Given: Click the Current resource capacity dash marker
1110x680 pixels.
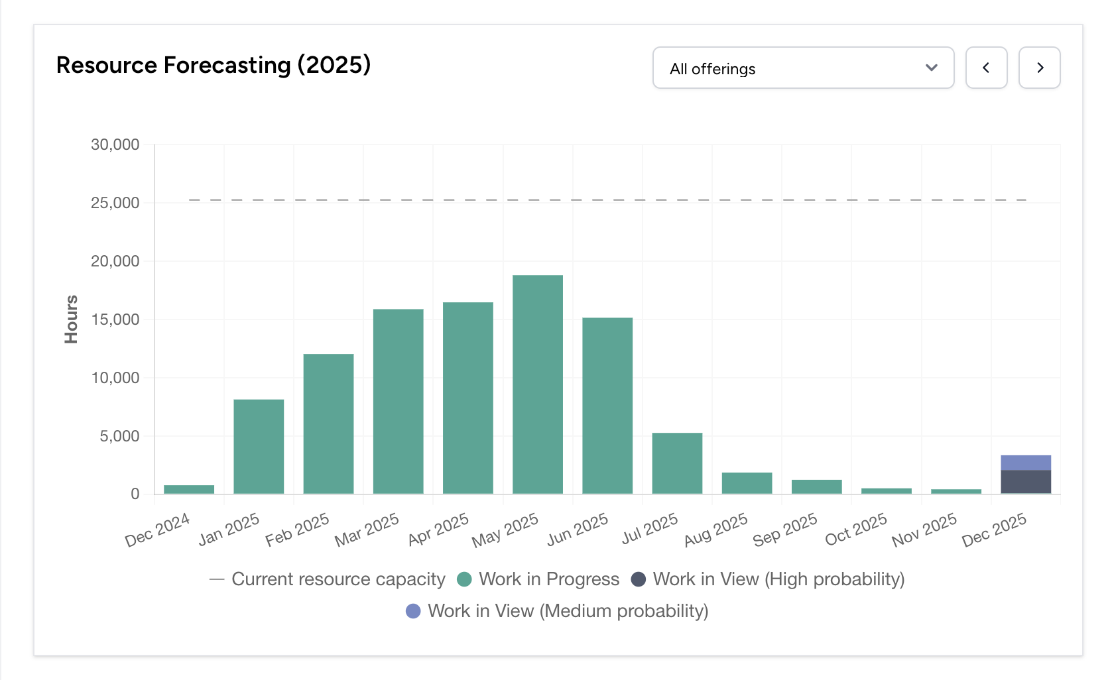Looking at the screenshot, I should (x=217, y=579).
